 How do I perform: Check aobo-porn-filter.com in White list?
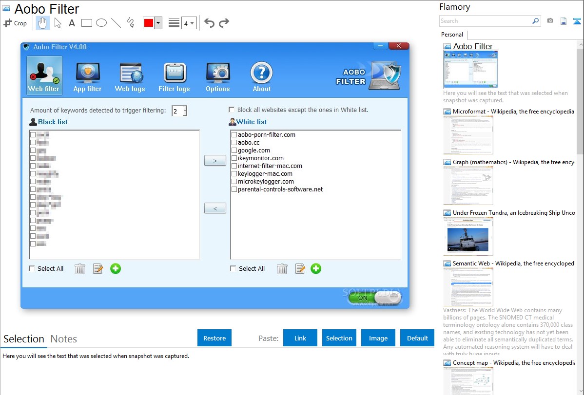point(234,135)
